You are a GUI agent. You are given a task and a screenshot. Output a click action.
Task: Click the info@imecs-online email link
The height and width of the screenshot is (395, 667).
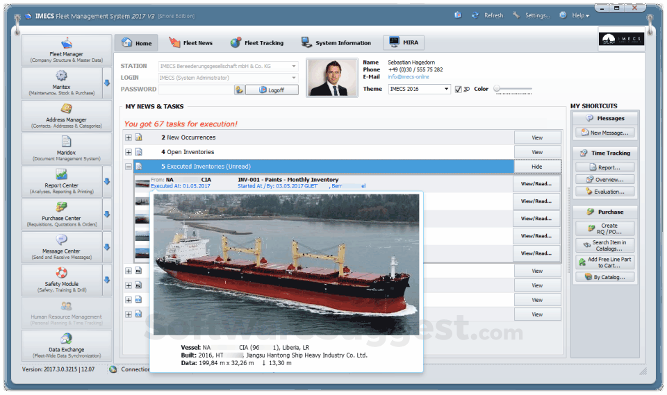(x=409, y=77)
